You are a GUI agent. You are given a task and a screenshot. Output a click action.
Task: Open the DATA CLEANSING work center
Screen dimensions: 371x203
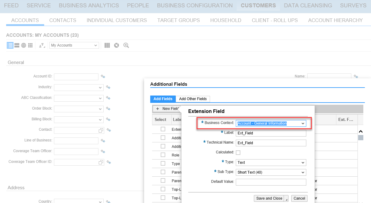[308, 6]
